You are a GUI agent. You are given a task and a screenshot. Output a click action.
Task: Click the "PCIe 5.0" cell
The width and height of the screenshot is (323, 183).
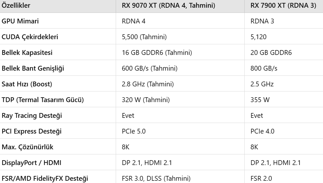134,131
